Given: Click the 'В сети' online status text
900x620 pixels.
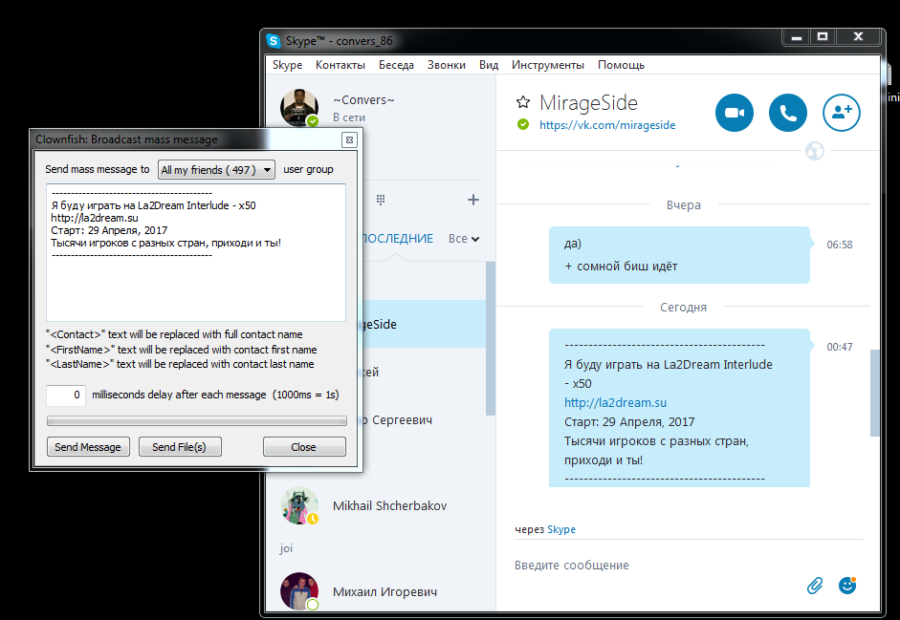Looking at the screenshot, I should tap(349, 118).
